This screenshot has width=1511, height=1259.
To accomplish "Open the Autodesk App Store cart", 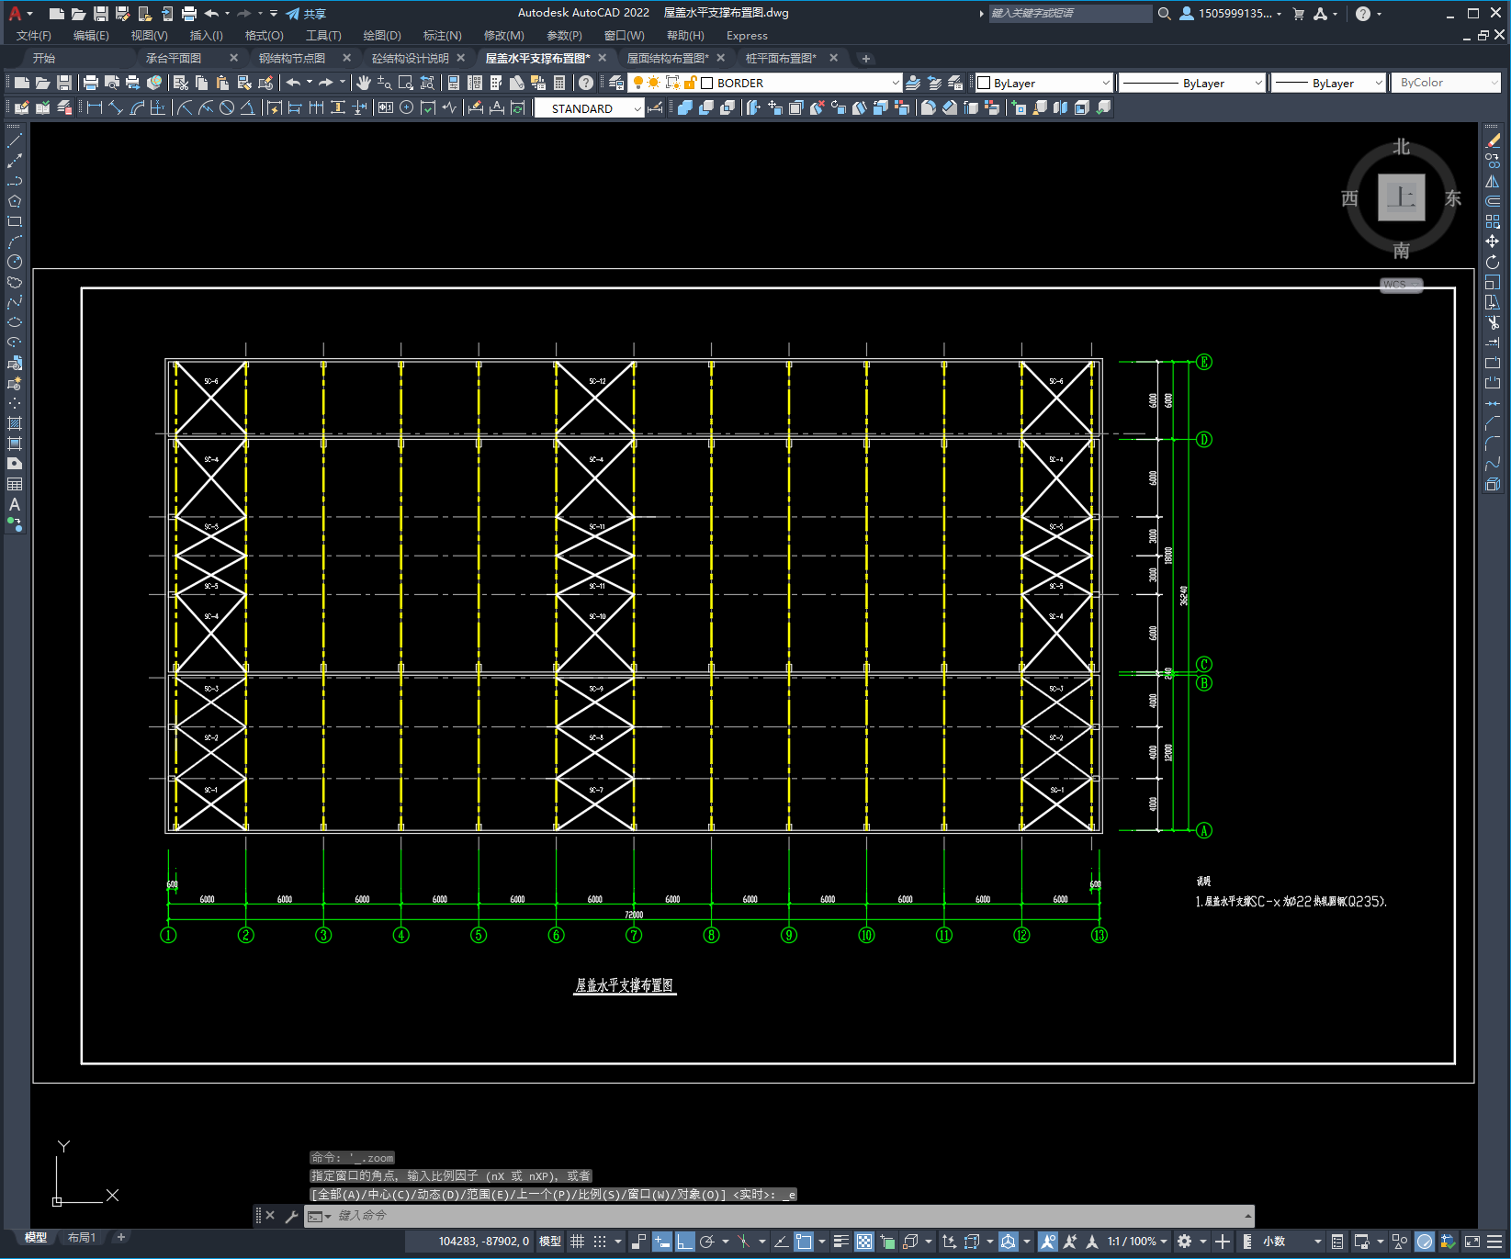I will (x=1299, y=14).
